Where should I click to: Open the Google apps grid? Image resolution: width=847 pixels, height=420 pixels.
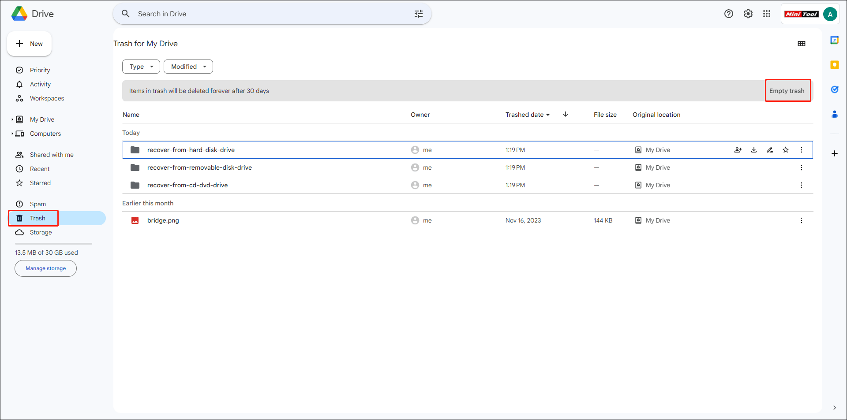(767, 14)
